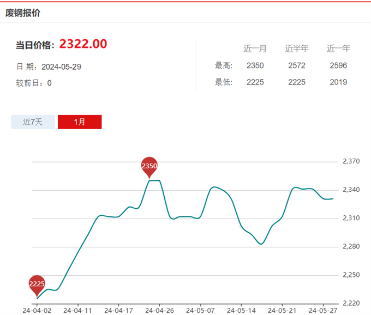Click y-axis label 2,250
The image size is (371, 315).
coord(351,275)
